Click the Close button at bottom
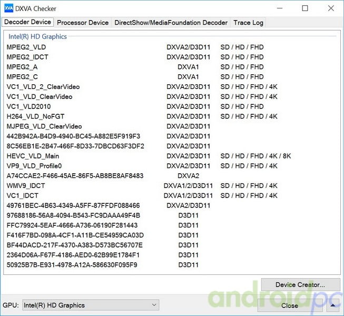The height and width of the screenshot is (316, 344). tap(289, 305)
